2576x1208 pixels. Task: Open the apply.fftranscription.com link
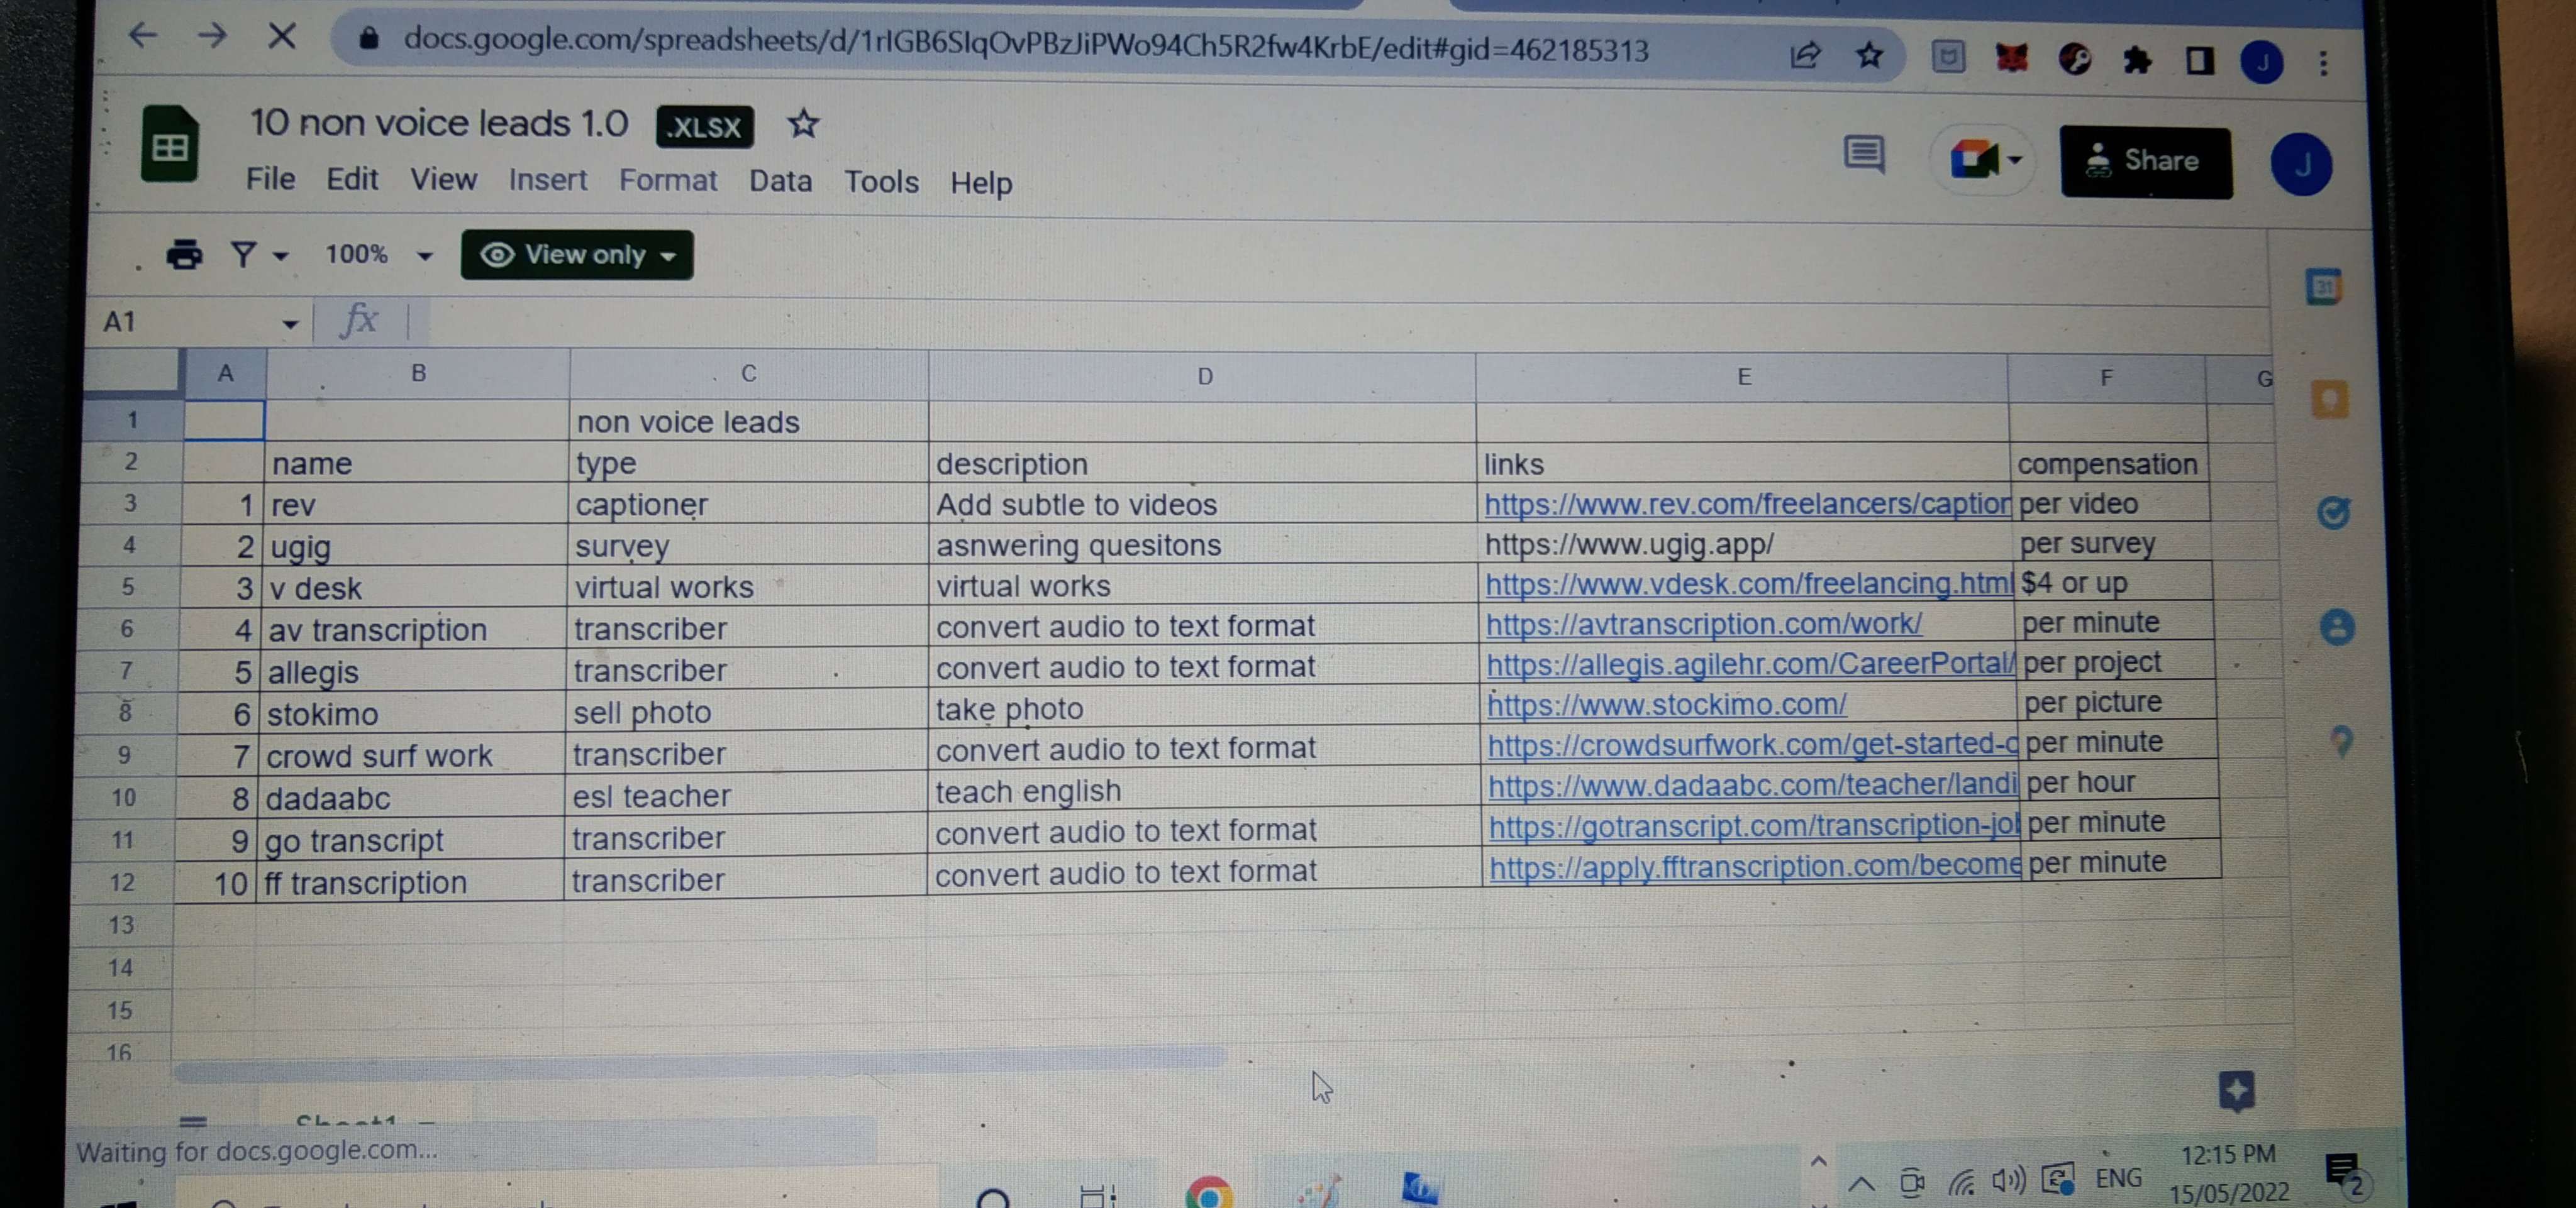pyautogui.click(x=1755, y=867)
